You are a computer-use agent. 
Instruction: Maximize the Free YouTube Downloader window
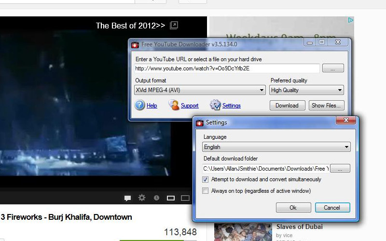point(322,42)
